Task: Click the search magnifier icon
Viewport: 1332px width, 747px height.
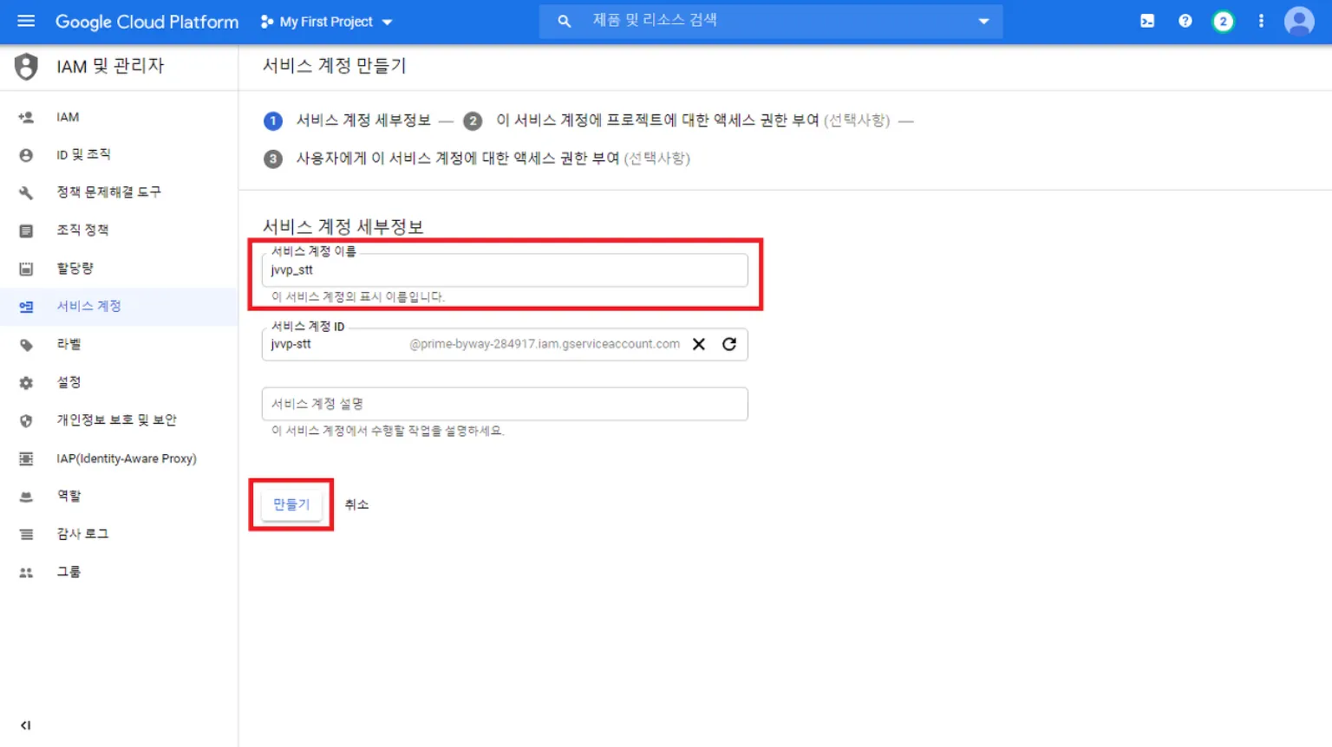Action: 565,21
